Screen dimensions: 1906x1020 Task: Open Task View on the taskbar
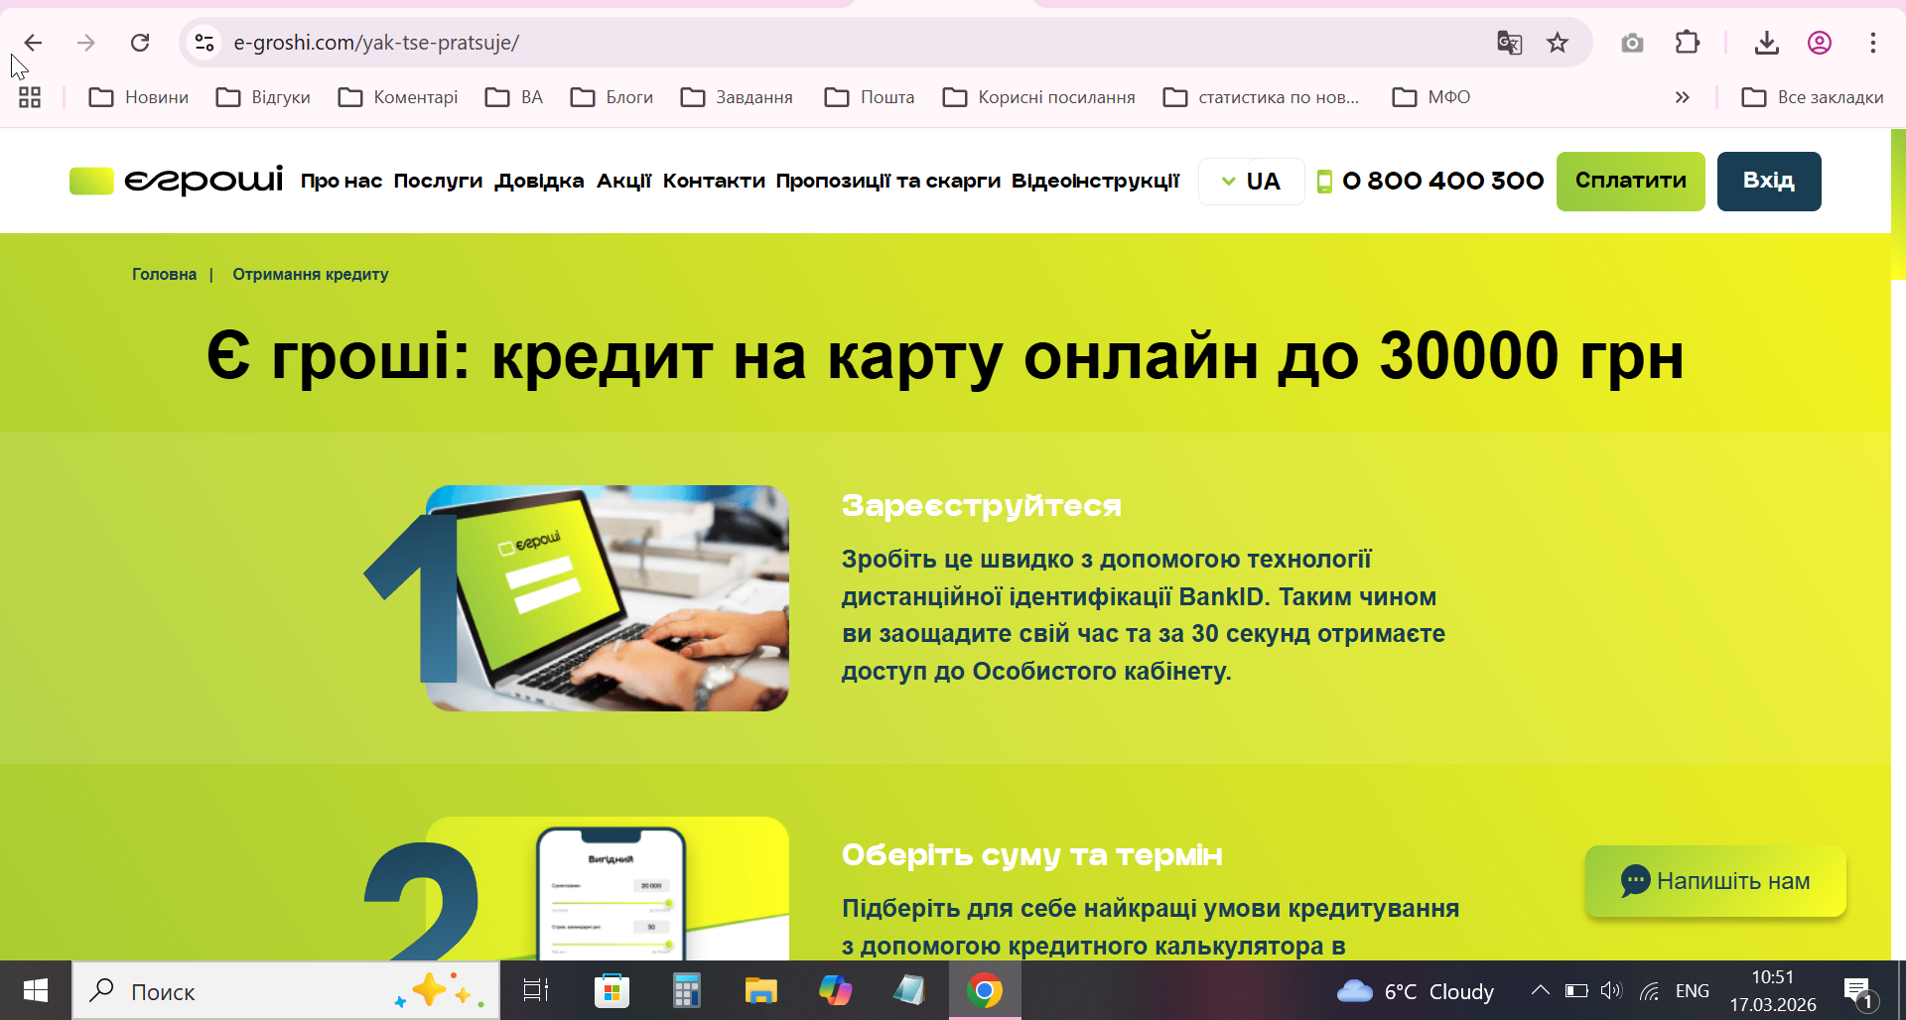point(536,990)
